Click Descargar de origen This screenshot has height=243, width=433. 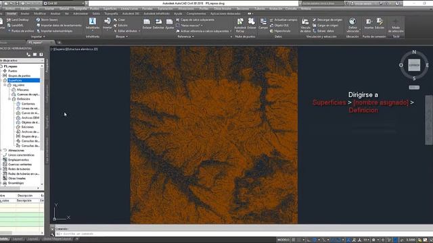pos(327,20)
